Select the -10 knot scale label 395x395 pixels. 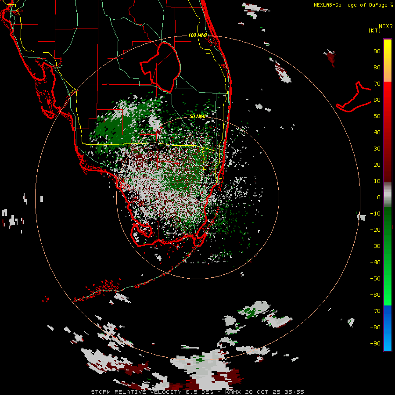[375, 214]
